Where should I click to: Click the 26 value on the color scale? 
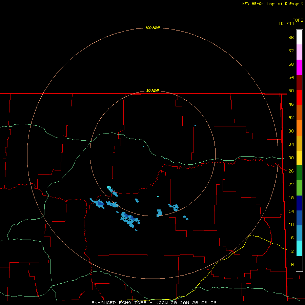coord(291,171)
